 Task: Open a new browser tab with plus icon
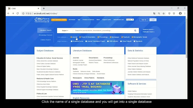coord(44,9)
